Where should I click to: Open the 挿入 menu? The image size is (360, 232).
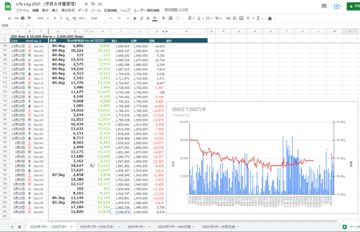pyautogui.click(x=55, y=11)
